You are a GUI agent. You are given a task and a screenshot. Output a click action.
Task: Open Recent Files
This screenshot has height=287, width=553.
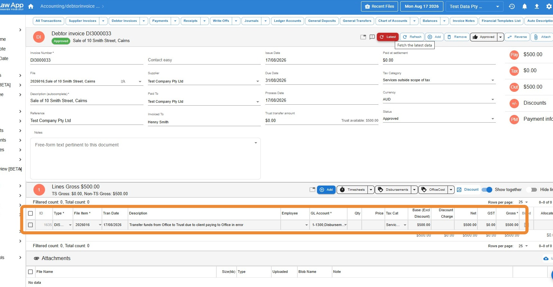click(380, 6)
